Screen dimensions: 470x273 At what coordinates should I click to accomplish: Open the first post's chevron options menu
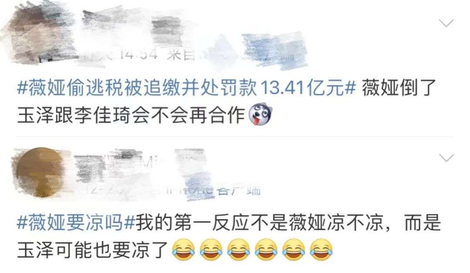click(x=446, y=23)
